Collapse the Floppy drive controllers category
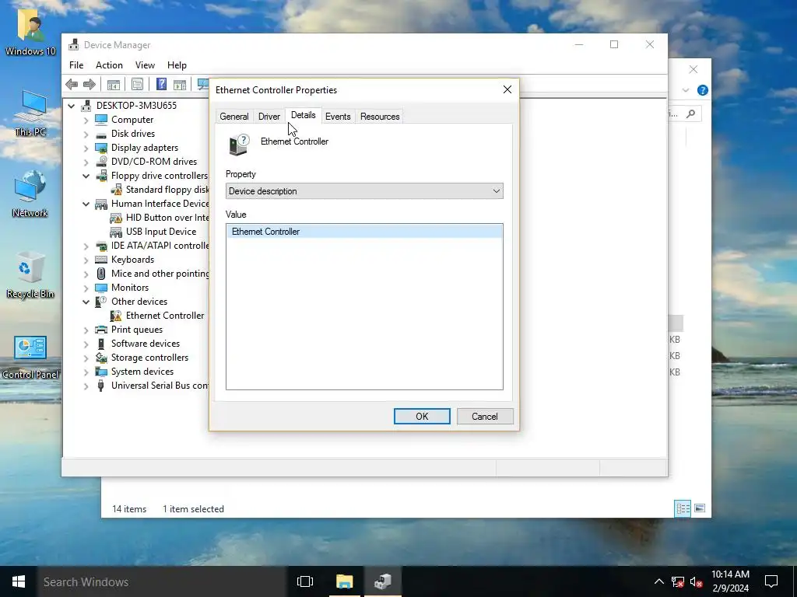Screen dimensions: 797x597 pyautogui.click(x=86, y=176)
